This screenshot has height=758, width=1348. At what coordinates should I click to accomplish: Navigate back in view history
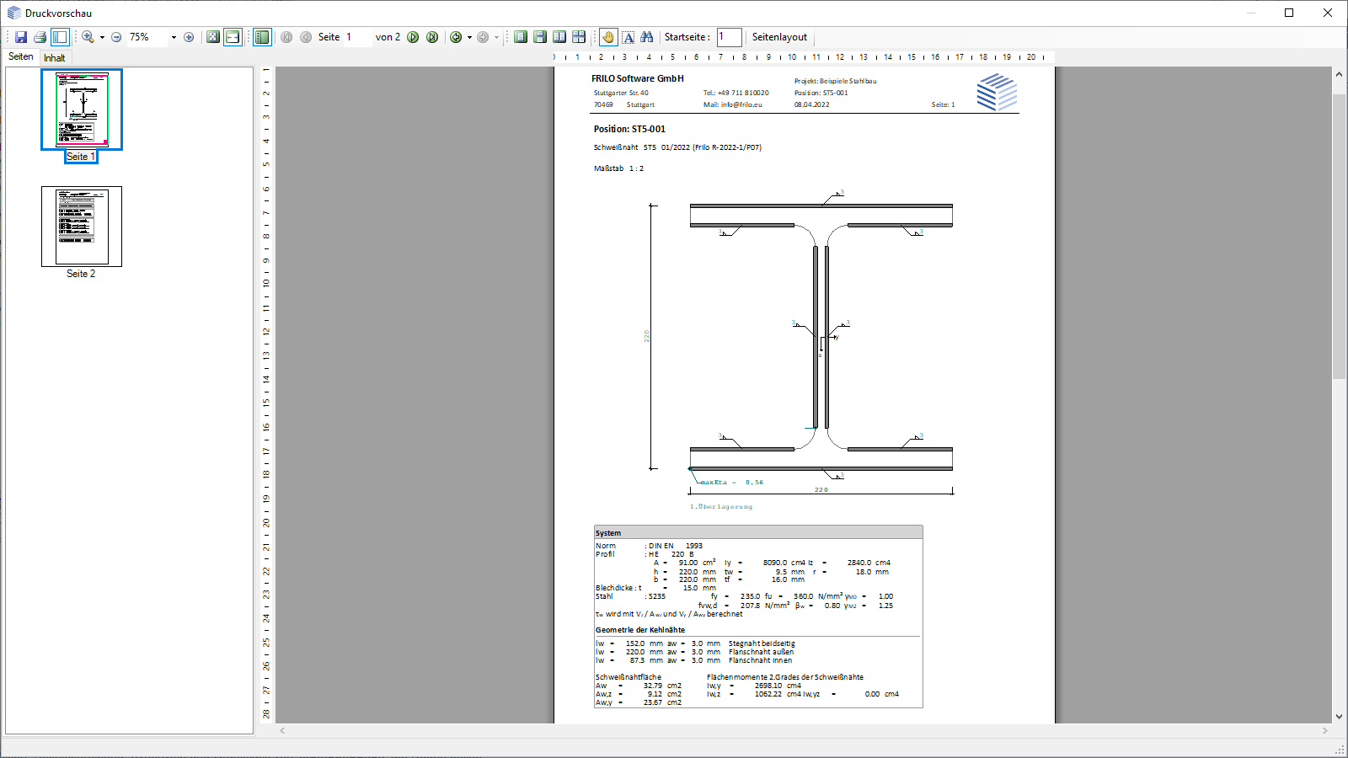tap(456, 37)
